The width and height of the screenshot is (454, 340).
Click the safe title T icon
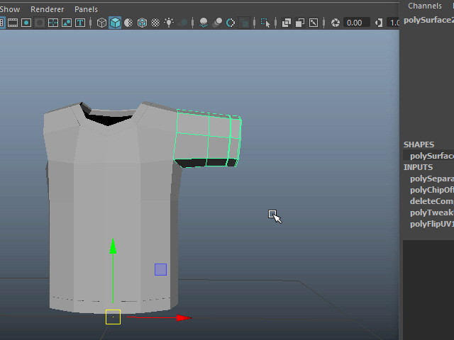pos(80,23)
